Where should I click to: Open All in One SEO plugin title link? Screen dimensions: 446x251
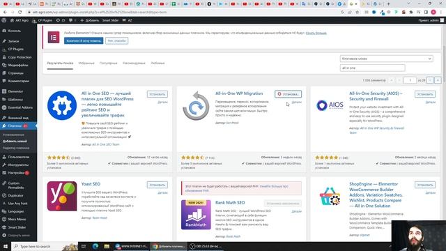pyautogui.click(x=107, y=105)
